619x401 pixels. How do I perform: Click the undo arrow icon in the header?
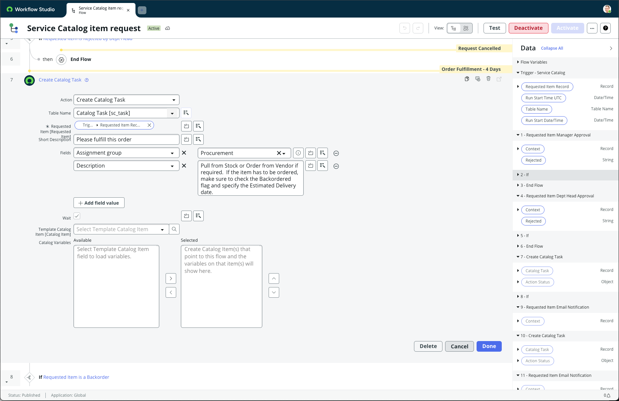coord(405,28)
